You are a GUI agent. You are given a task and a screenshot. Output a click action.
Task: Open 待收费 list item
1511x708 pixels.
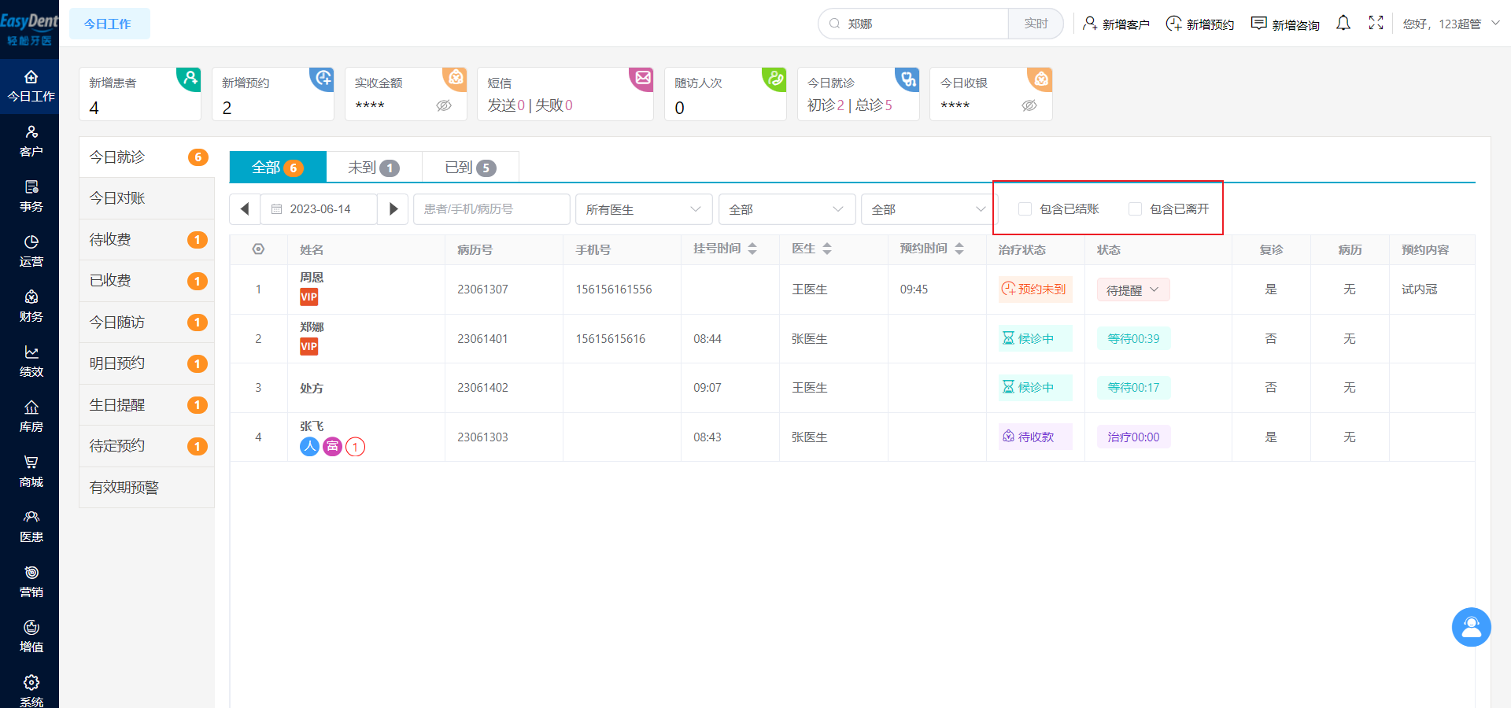146,240
